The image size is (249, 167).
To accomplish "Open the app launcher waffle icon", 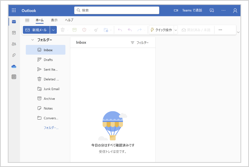I will point(14,10).
